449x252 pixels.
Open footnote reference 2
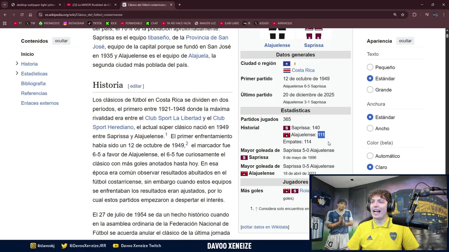click(187, 143)
